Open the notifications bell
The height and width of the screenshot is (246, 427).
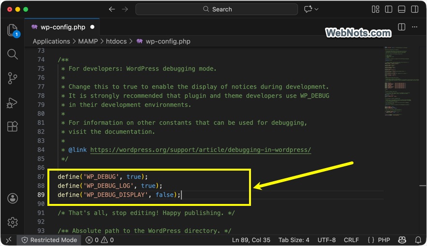[418, 240]
